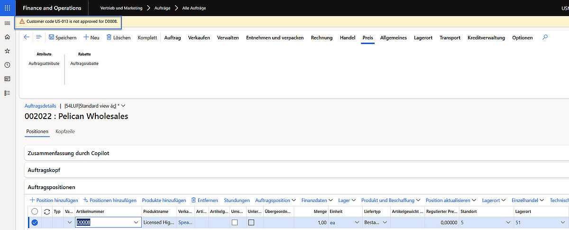
Task: Open the Rechnung ribbon tab
Action: tap(321, 38)
